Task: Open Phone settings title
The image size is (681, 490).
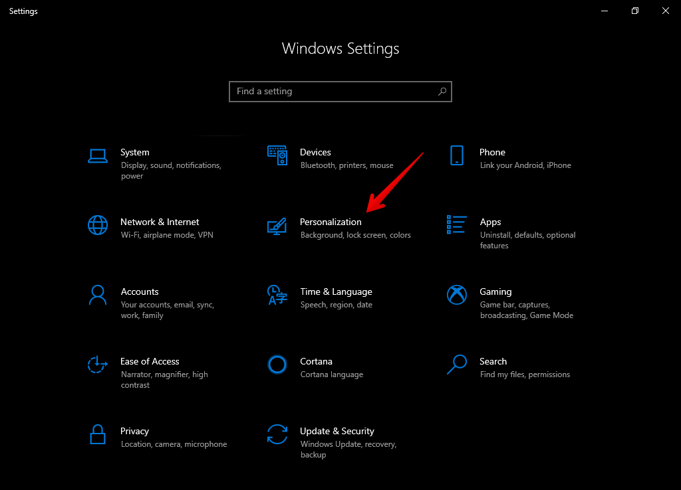Action: tap(492, 152)
